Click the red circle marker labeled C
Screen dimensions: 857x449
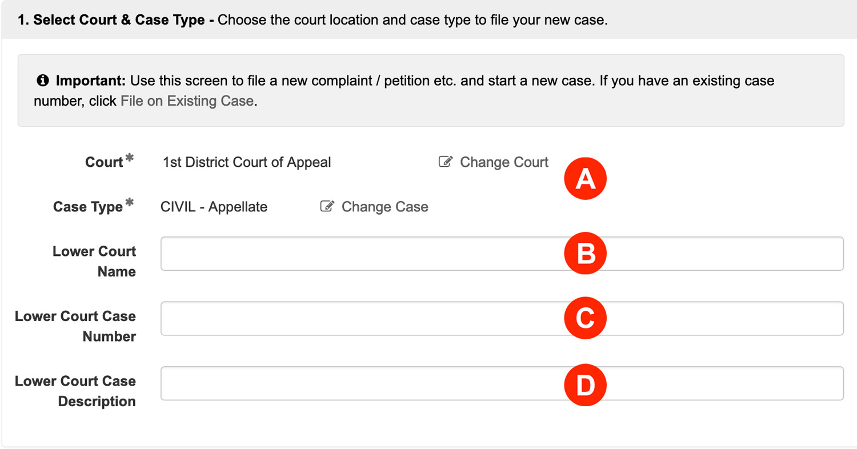click(585, 318)
